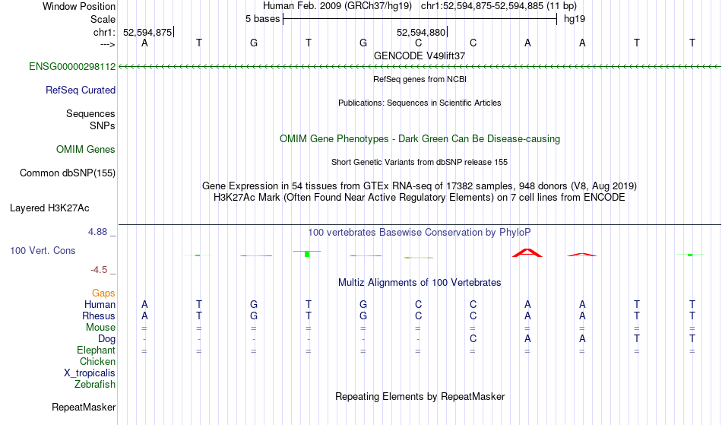The image size is (722, 425).
Task: Select the Mouse species row label
Action: pyautogui.click(x=100, y=328)
